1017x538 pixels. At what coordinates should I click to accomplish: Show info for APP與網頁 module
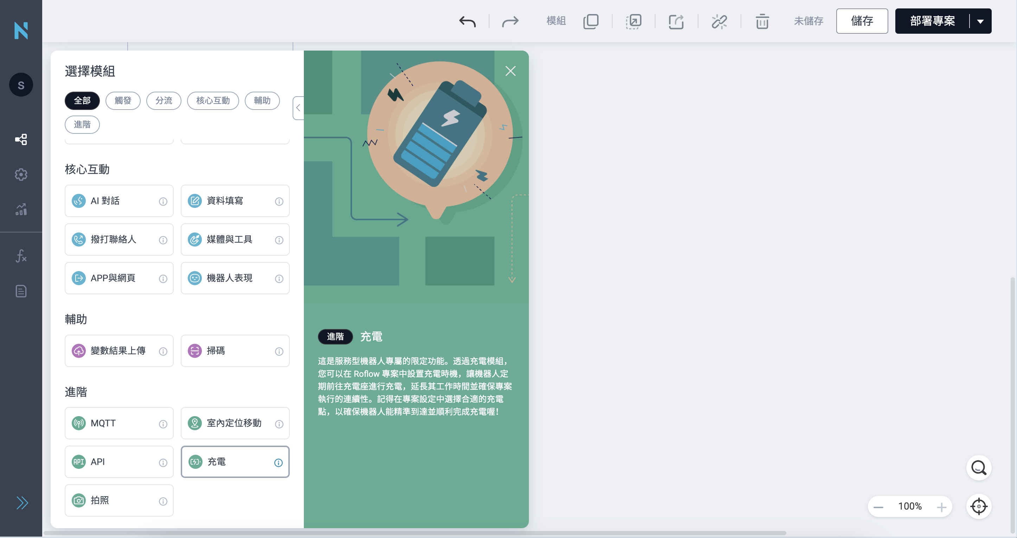(163, 278)
